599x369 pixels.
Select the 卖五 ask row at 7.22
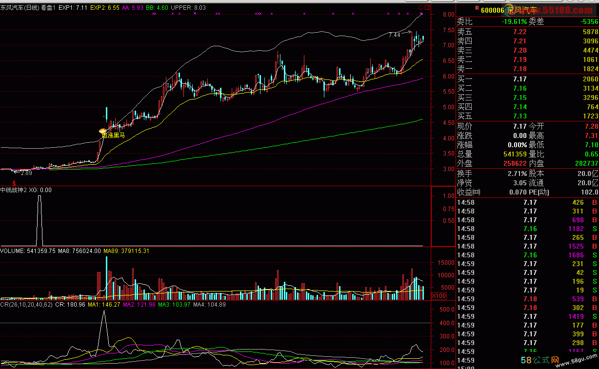pos(527,32)
